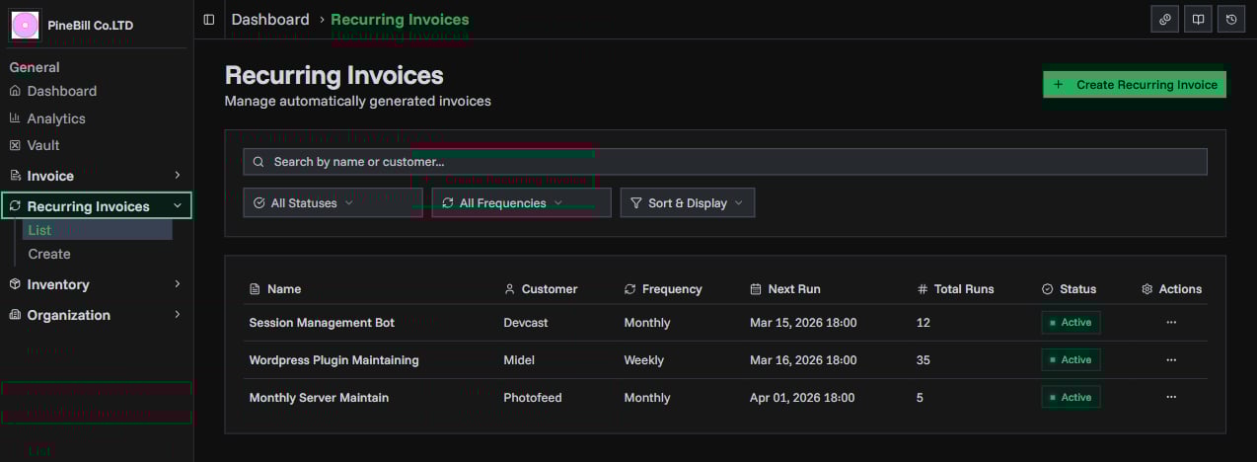Toggle the sidebar panel icon
1257x462 pixels.
[208, 20]
